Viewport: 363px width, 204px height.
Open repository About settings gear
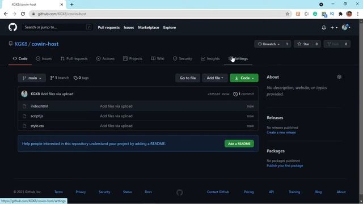pyautogui.click(x=339, y=77)
